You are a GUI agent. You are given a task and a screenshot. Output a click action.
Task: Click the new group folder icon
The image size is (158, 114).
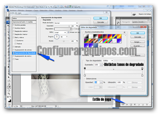coord(139,105)
